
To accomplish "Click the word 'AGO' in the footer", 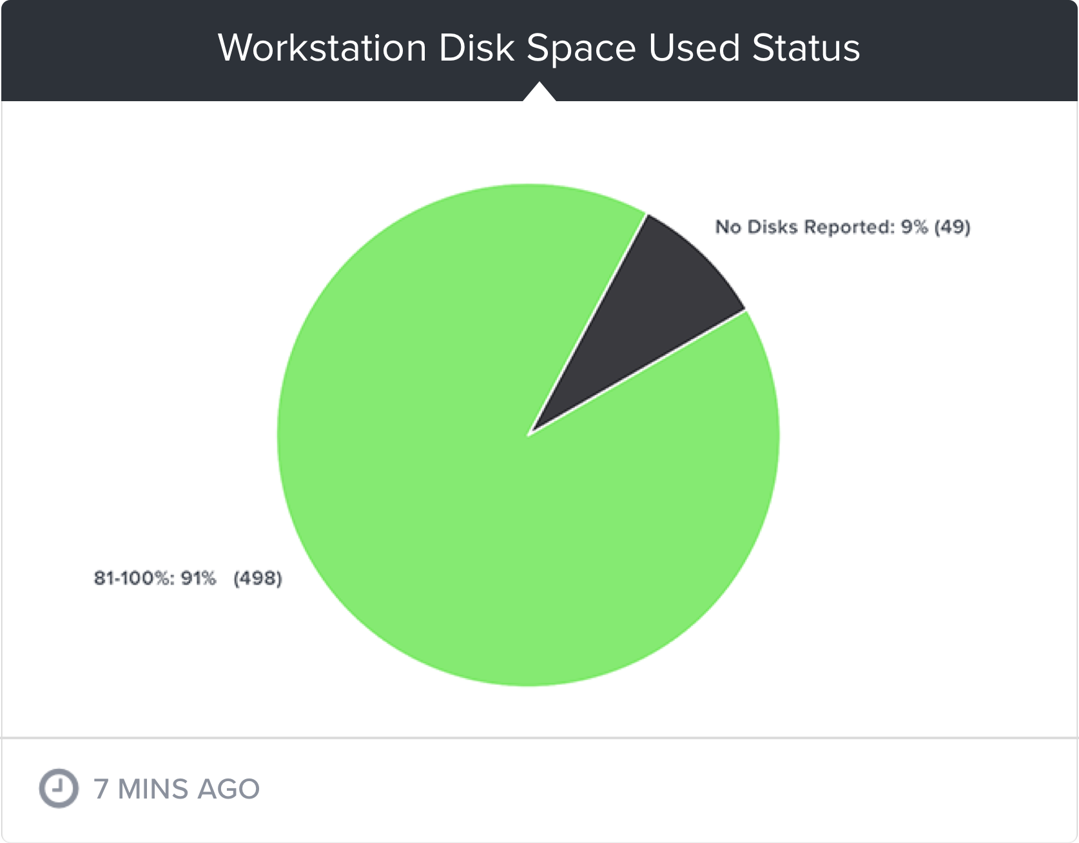I will tap(228, 789).
